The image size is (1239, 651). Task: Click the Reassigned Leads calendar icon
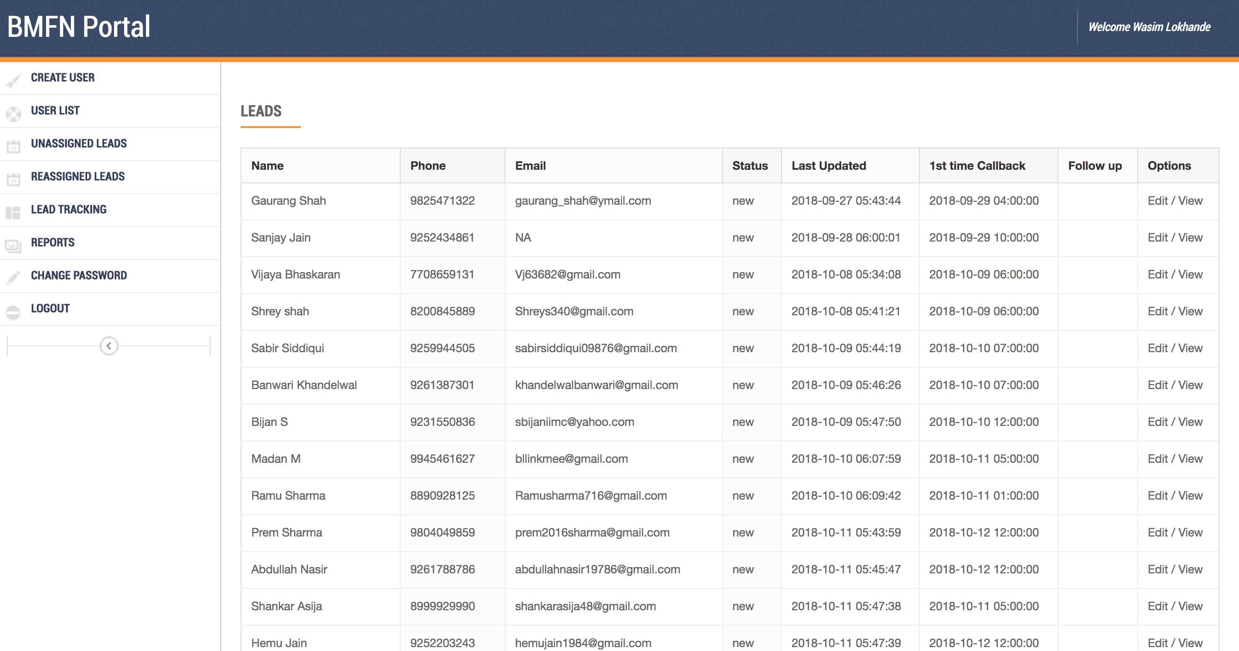[x=14, y=179]
